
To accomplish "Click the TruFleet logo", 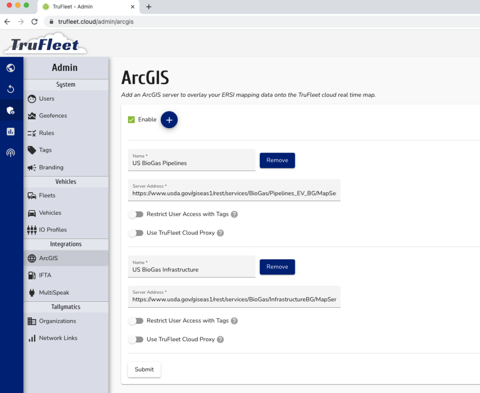I will point(45,44).
